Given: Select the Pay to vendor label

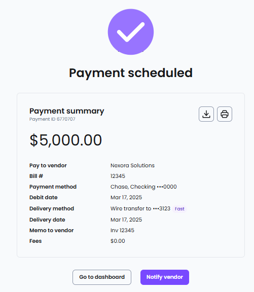Looking at the screenshot, I should pyautogui.click(x=48, y=165).
